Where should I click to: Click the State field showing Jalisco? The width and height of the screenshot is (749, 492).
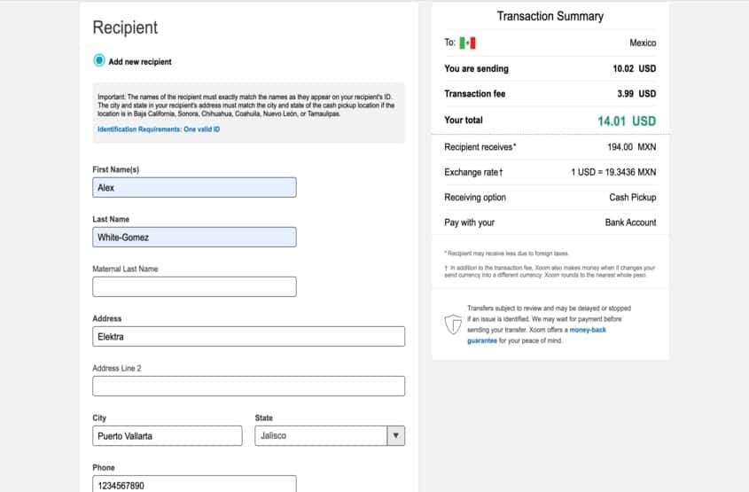coord(330,435)
